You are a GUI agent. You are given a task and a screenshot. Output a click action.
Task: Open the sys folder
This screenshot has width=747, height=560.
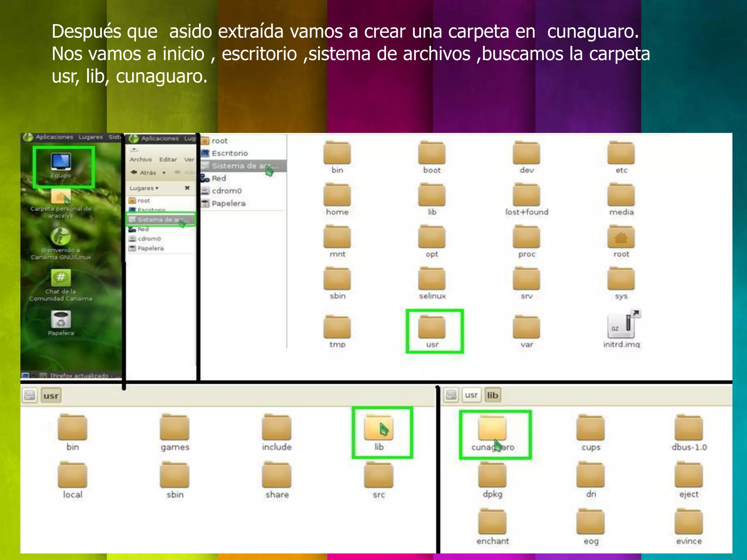tap(621, 283)
